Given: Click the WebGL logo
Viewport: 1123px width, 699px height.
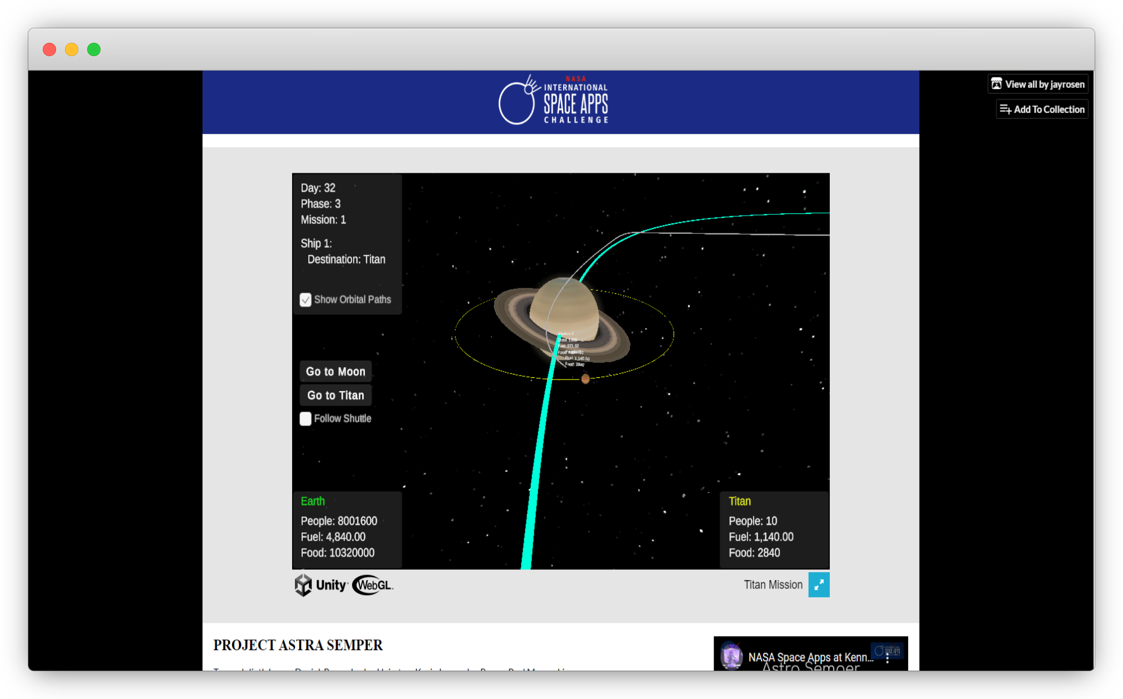Looking at the screenshot, I should click(x=372, y=585).
